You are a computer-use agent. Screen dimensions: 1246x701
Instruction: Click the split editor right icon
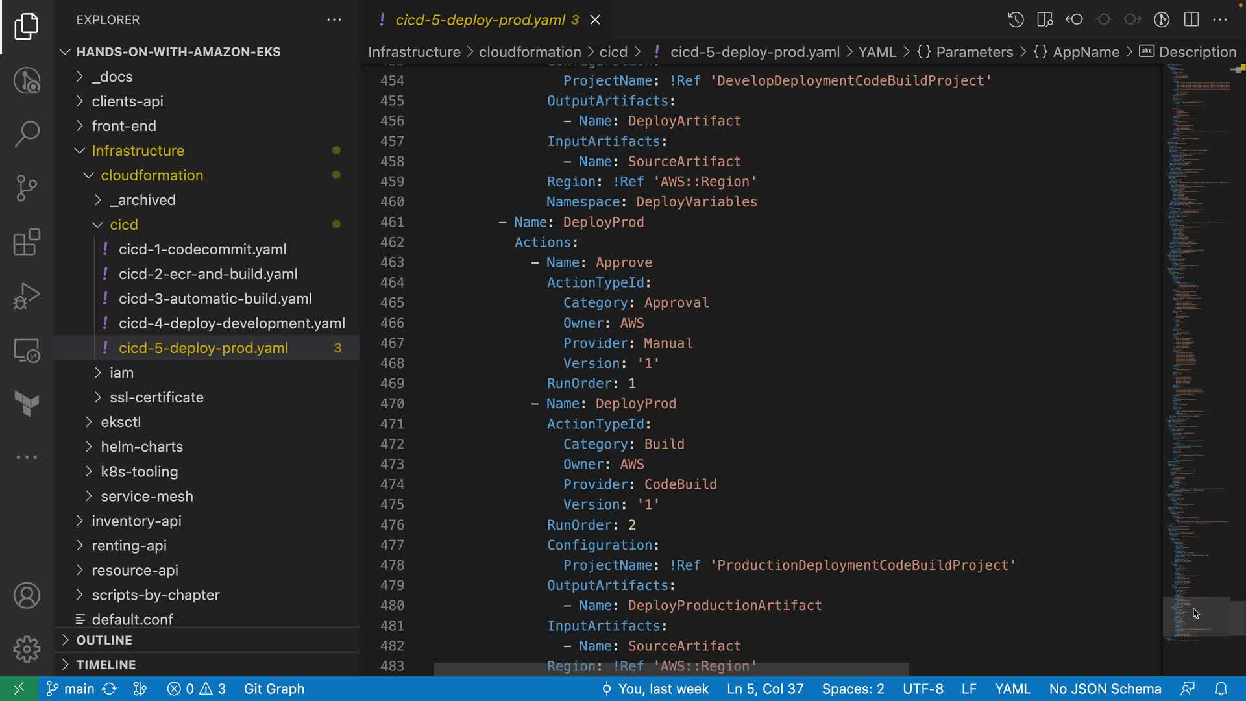(x=1191, y=19)
